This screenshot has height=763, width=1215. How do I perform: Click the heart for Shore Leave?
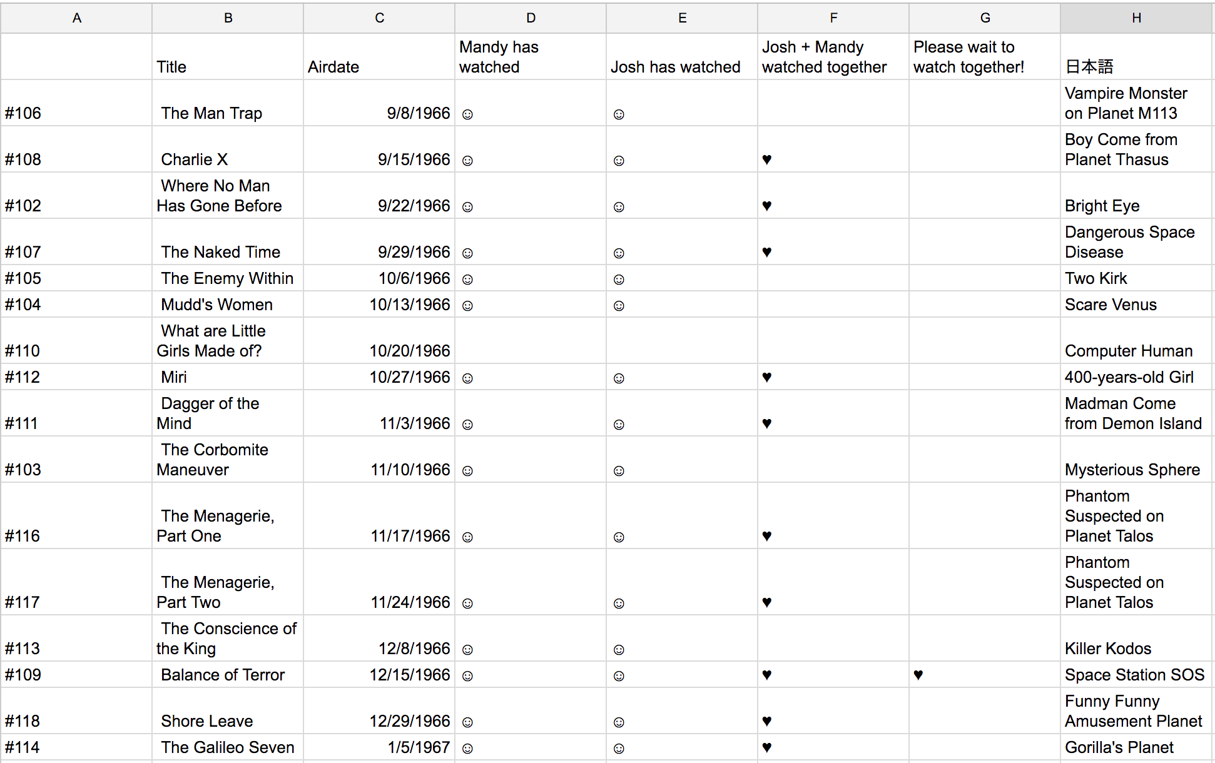[767, 721]
